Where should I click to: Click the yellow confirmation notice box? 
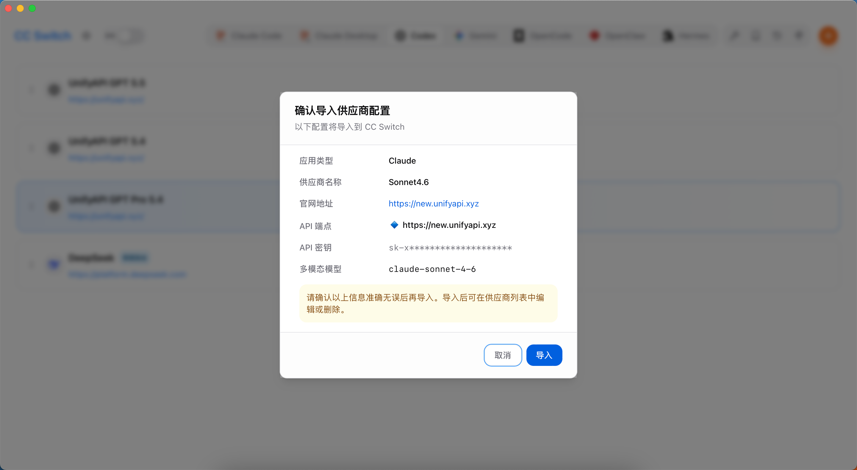[428, 303]
